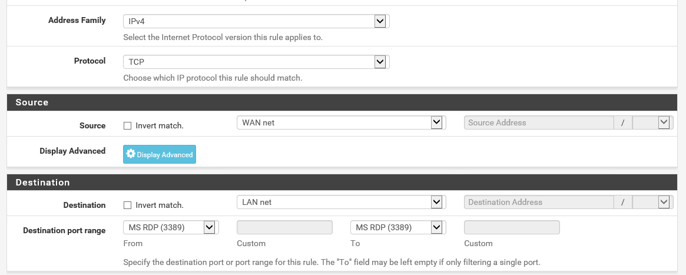Click the Address Family dropdown arrow
This screenshot has width=686, height=275.
pyautogui.click(x=380, y=21)
